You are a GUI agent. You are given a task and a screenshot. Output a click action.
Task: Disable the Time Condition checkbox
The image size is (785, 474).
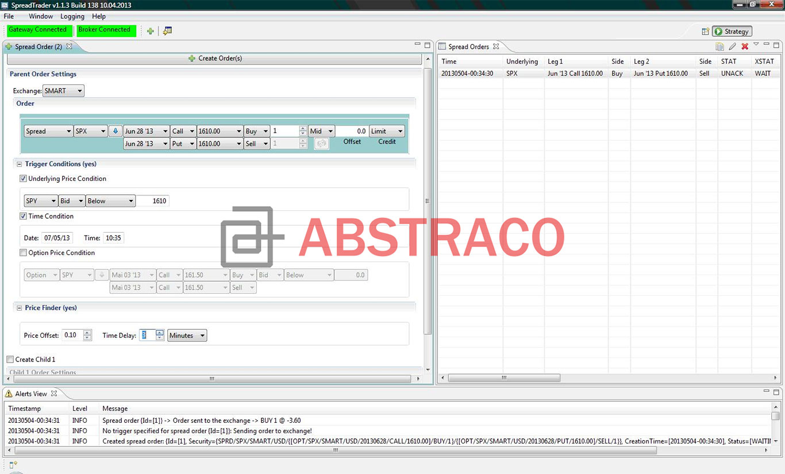23,216
